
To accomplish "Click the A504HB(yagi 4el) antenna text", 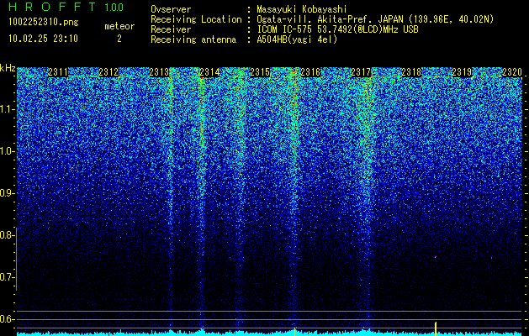I will 297,39.
